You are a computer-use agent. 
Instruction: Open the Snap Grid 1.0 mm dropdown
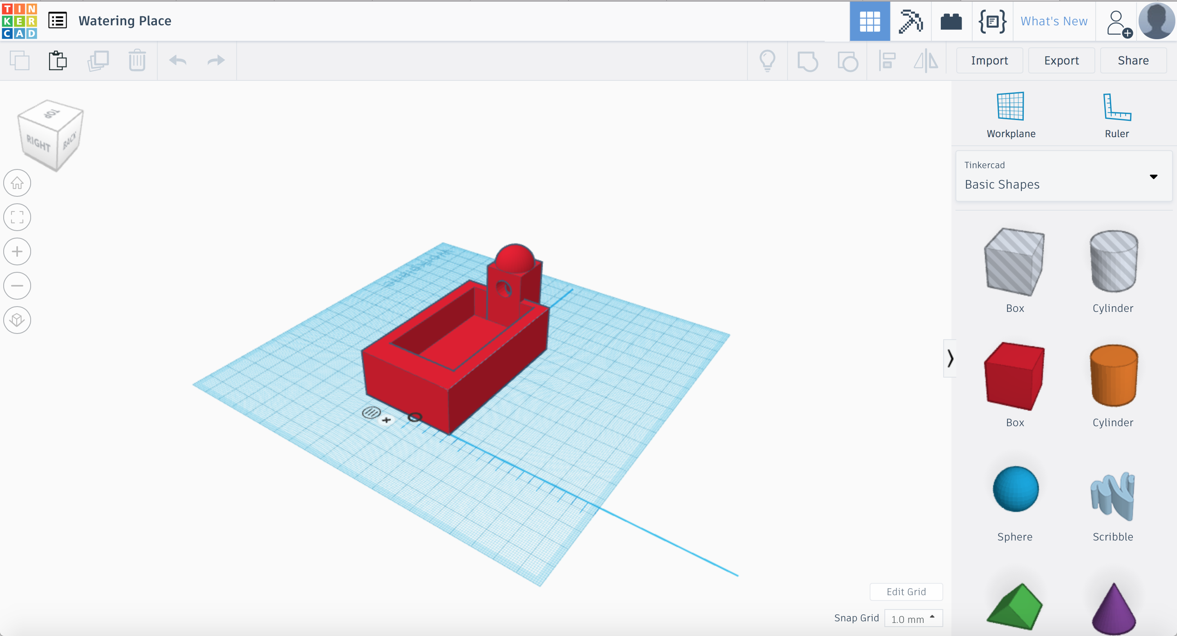coord(913,618)
